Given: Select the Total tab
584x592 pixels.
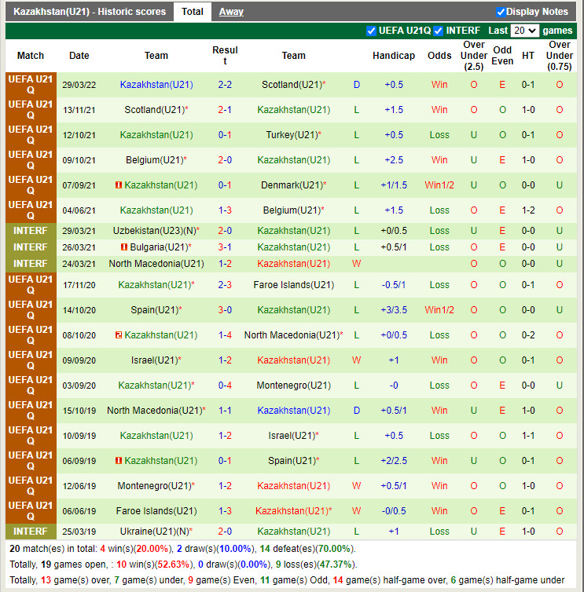Looking at the screenshot, I should pyautogui.click(x=193, y=12).
